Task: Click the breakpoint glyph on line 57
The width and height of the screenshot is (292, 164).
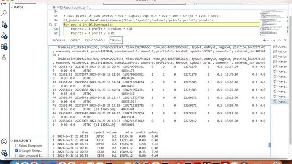Action: 50,25
